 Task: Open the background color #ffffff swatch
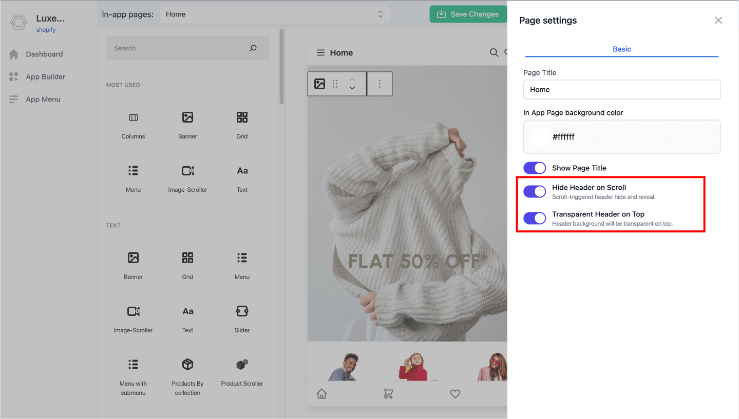540,137
